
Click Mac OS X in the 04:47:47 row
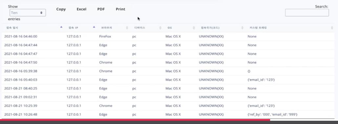coord(173,54)
